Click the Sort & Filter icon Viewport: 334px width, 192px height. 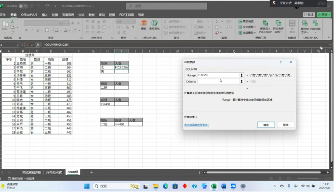[228, 22]
